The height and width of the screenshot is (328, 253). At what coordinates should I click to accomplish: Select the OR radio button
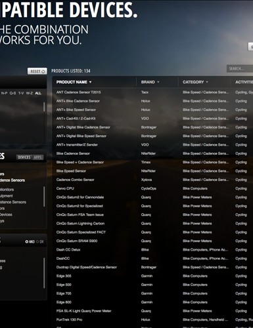[40, 241]
